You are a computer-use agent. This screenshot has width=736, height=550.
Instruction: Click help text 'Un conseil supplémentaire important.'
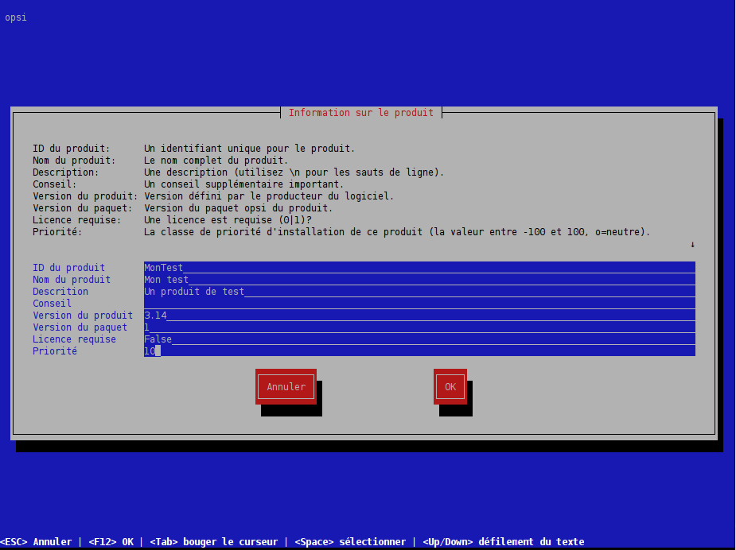pyautogui.click(x=243, y=184)
